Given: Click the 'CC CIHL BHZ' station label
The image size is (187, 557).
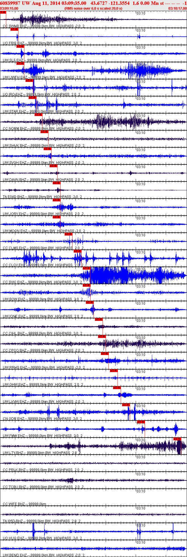Looking at the screenshot, I should click(x=14, y=333).
